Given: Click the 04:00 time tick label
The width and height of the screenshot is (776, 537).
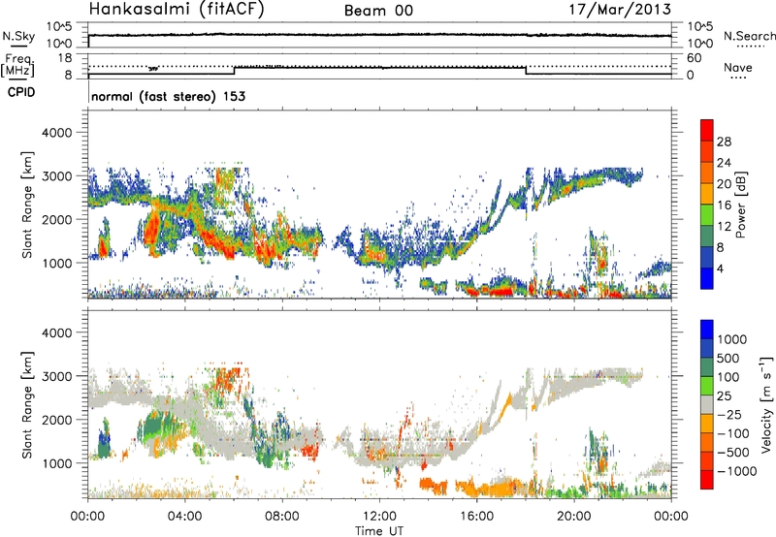Looking at the screenshot, I should pos(184,517).
